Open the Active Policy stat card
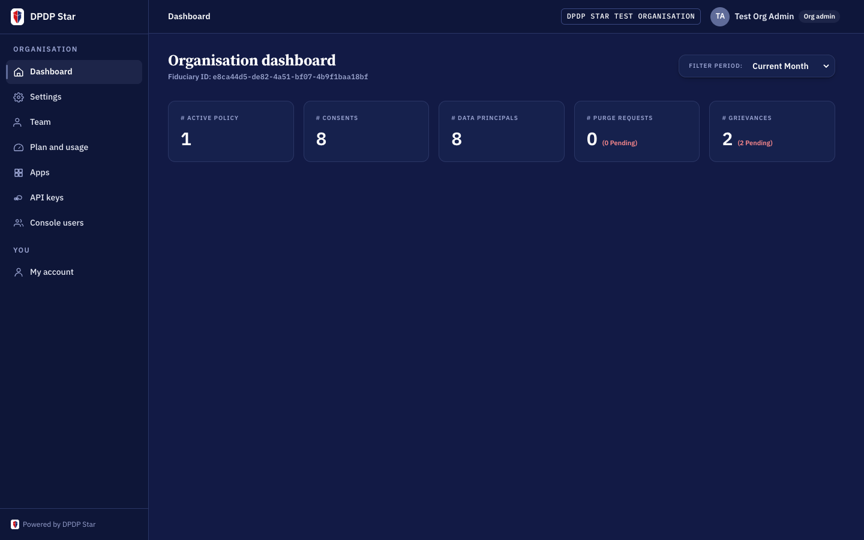The image size is (864, 540). tap(231, 131)
